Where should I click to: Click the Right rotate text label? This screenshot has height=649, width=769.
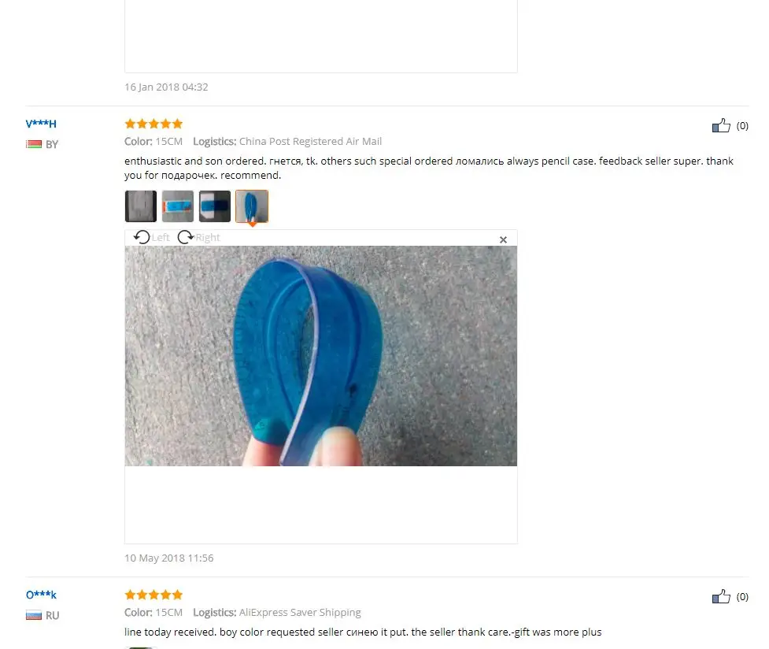208,238
